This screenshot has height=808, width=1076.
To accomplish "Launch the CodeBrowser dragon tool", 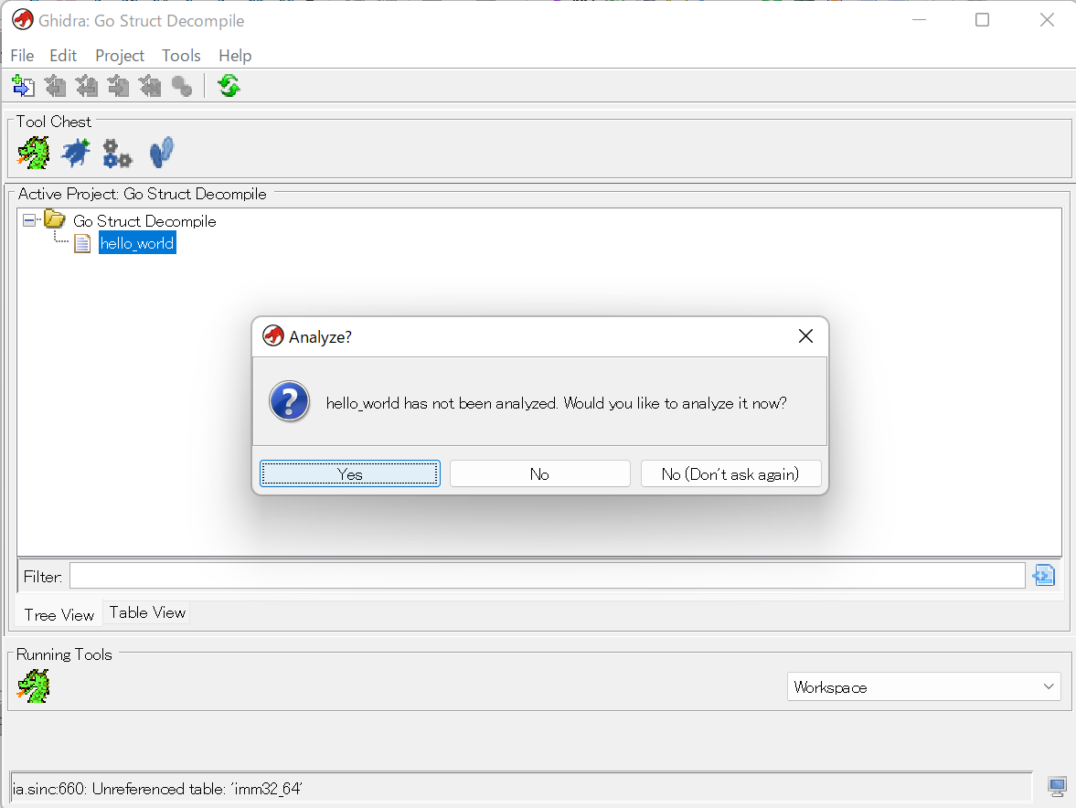I will click(33, 152).
